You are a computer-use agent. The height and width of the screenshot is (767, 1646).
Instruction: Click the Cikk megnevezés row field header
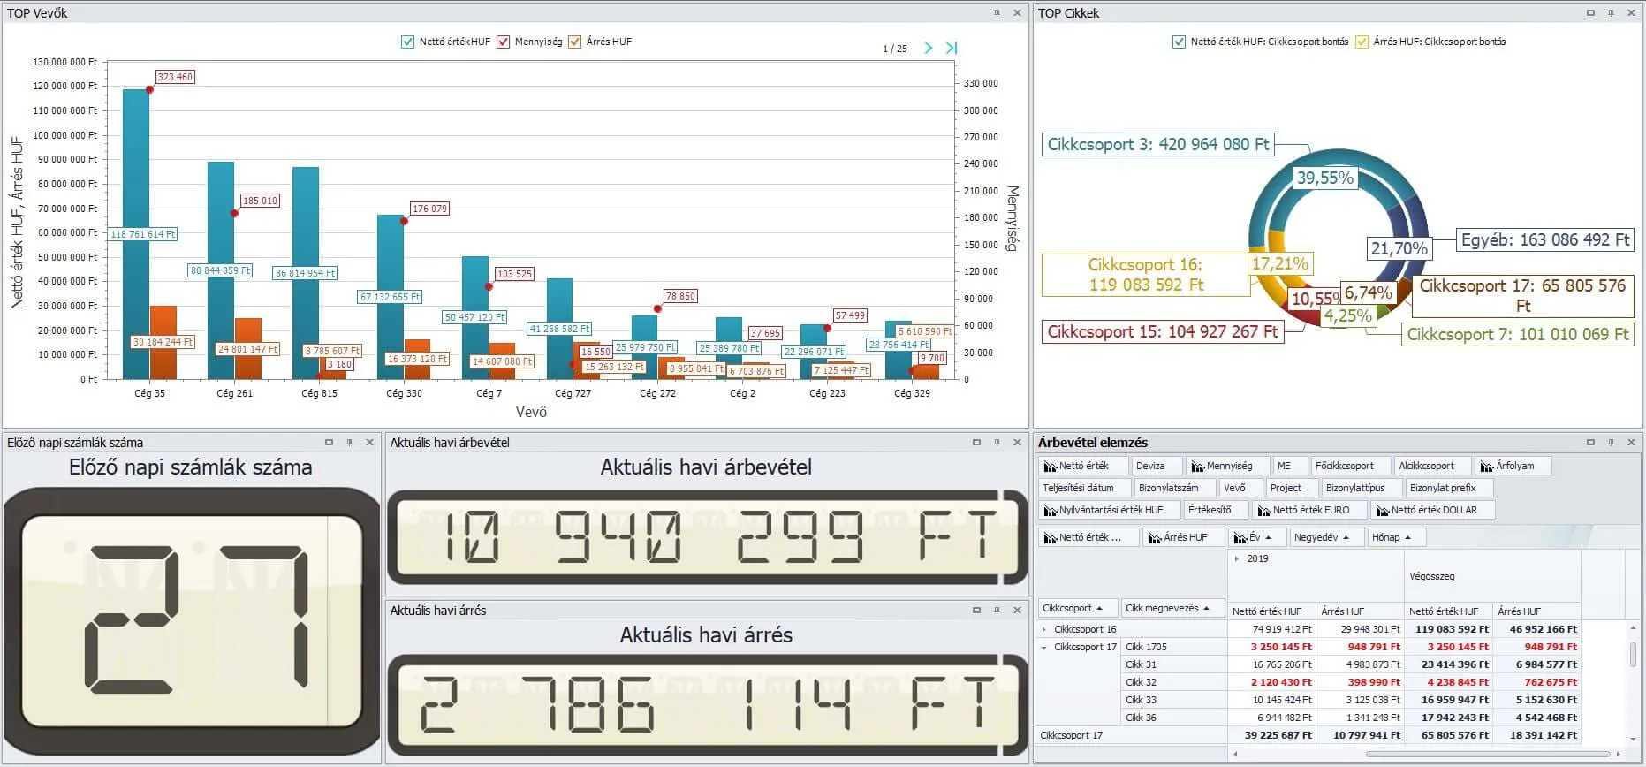tap(1167, 608)
